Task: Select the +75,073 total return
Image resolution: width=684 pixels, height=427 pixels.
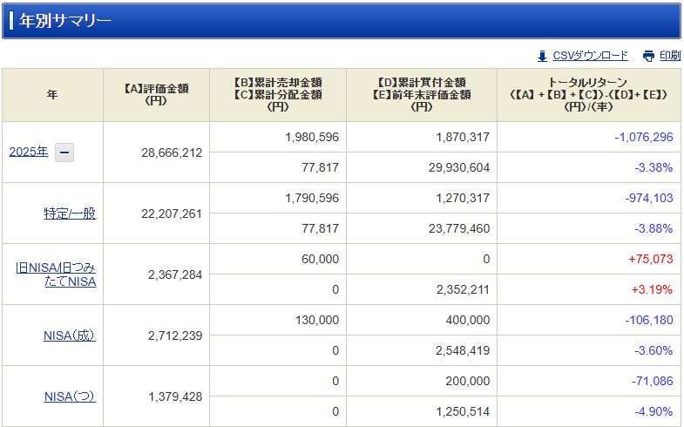Action: [650, 259]
